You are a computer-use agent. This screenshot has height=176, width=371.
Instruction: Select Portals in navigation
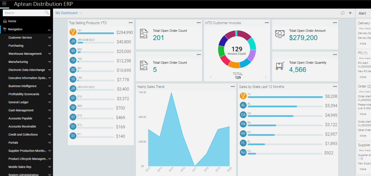tap(13, 143)
